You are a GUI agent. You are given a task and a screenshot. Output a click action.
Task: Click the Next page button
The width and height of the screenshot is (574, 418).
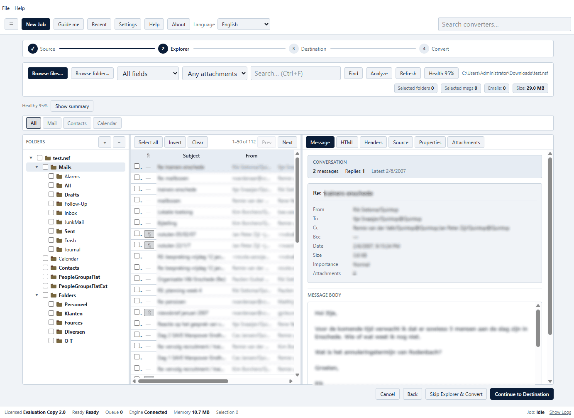[287, 143]
